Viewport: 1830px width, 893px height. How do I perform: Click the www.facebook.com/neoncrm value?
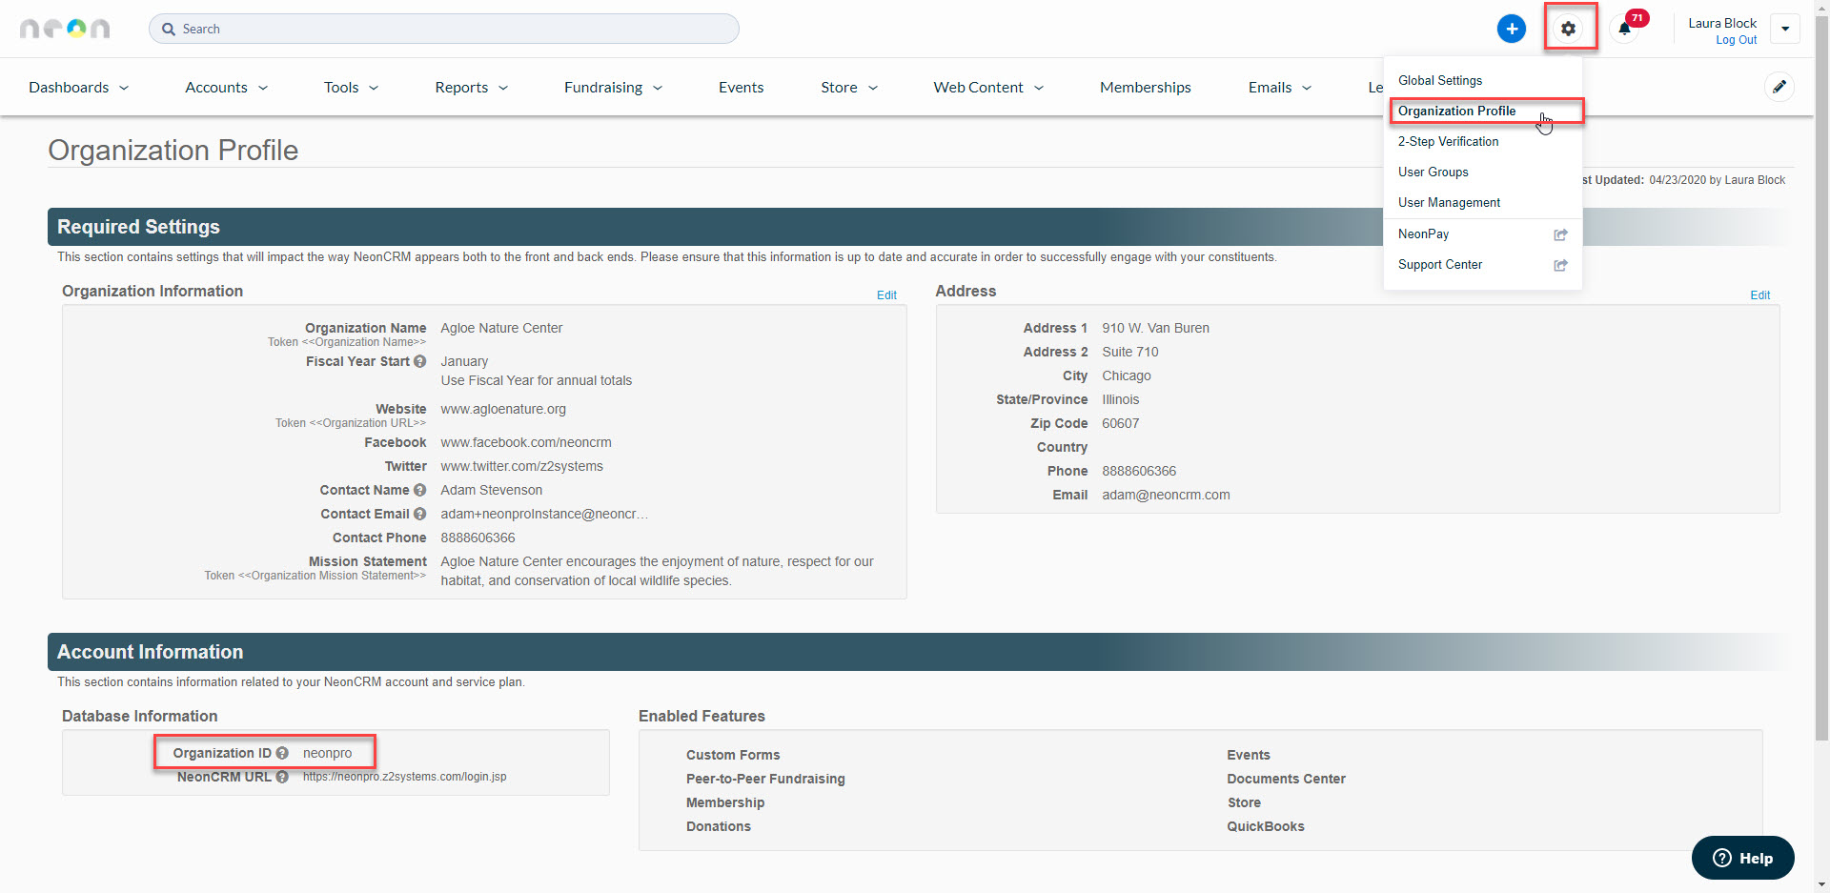[x=526, y=442]
